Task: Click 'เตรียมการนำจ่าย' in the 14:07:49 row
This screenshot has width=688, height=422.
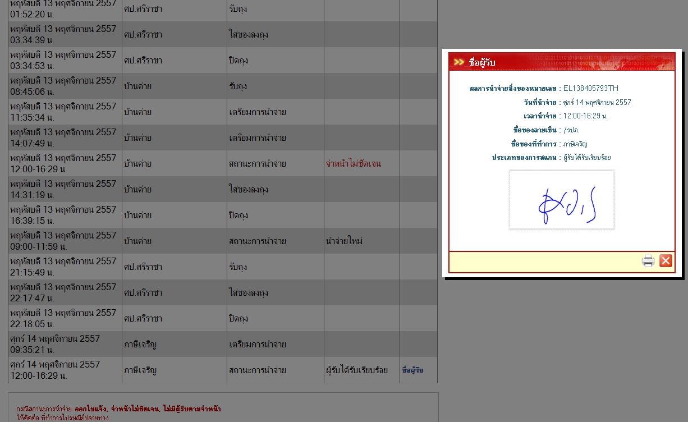Action: 258,138
